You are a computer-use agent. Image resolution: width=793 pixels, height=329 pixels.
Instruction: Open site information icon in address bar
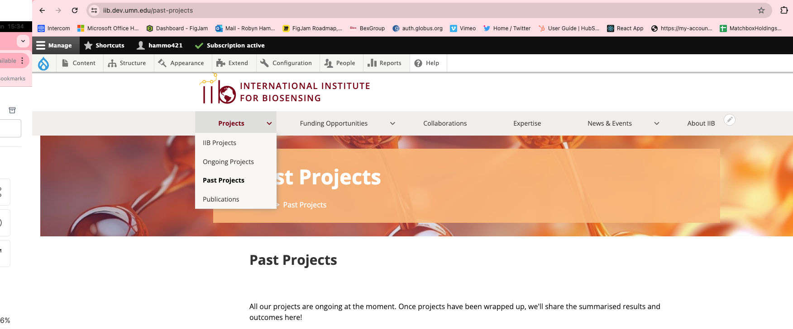[94, 10]
